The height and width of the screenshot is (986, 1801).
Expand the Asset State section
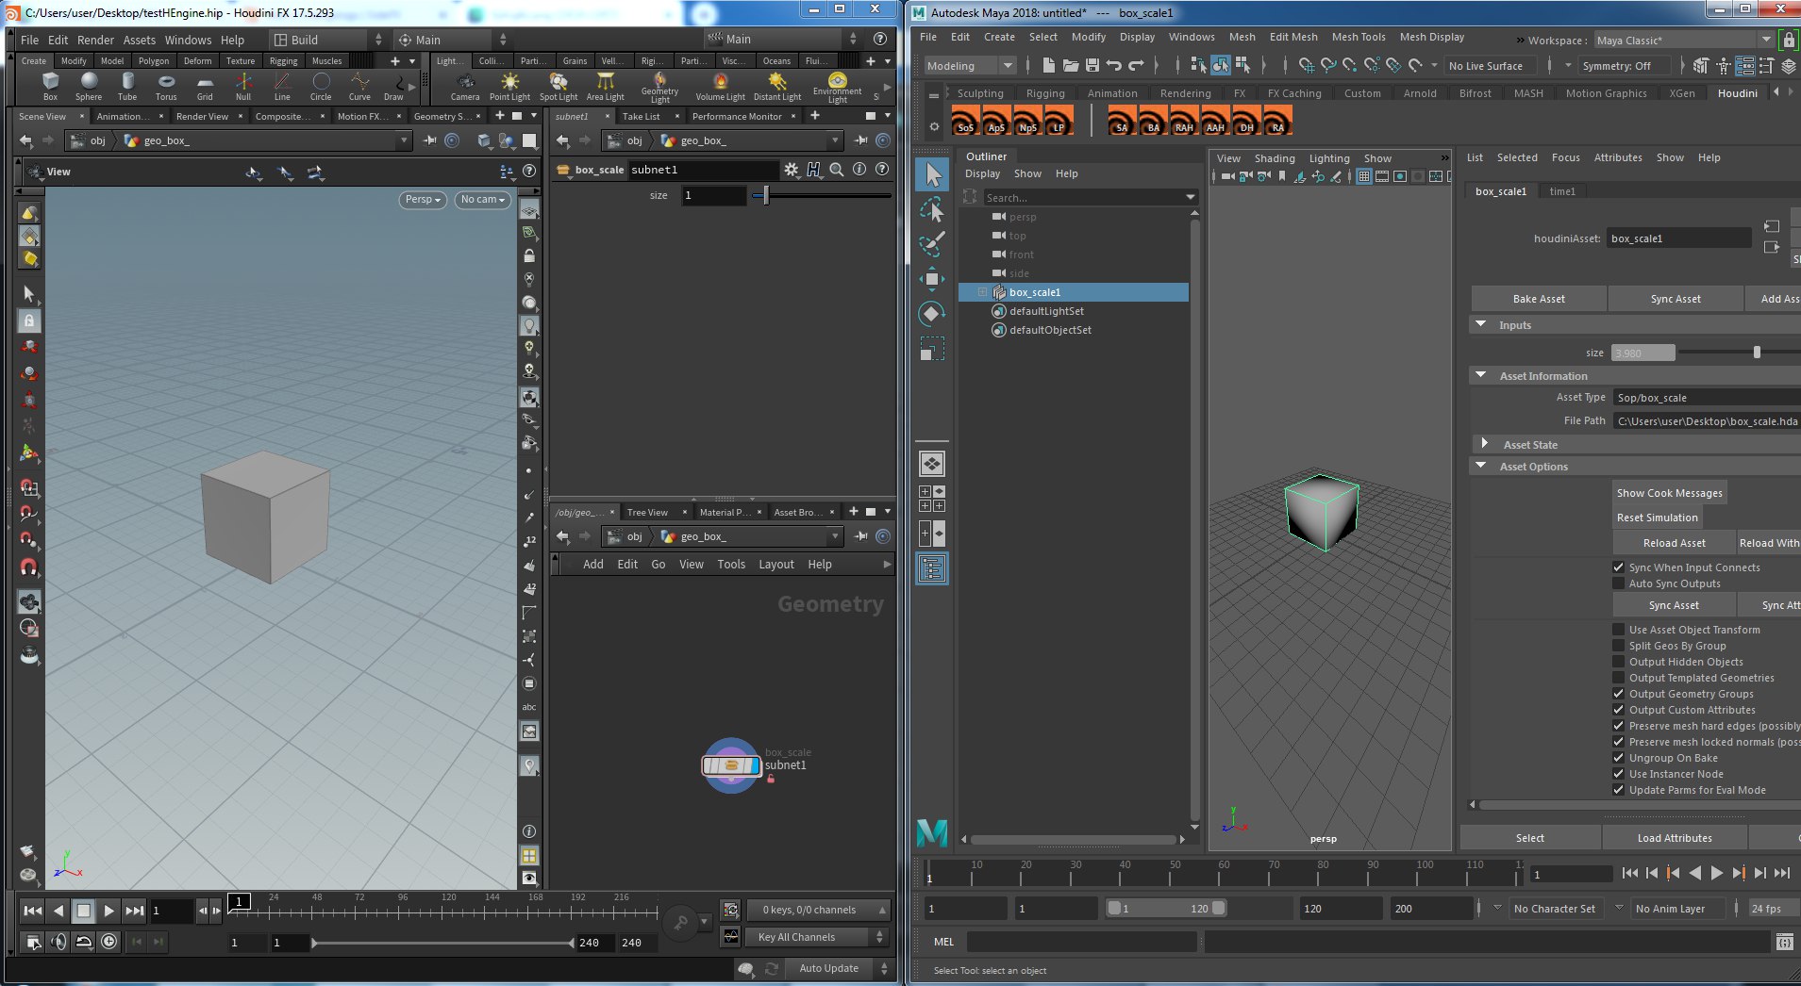pos(1484,444)
